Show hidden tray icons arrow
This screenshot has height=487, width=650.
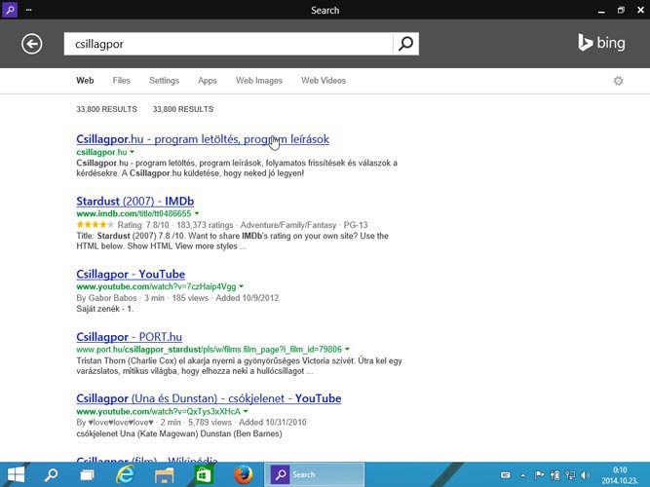522,475
